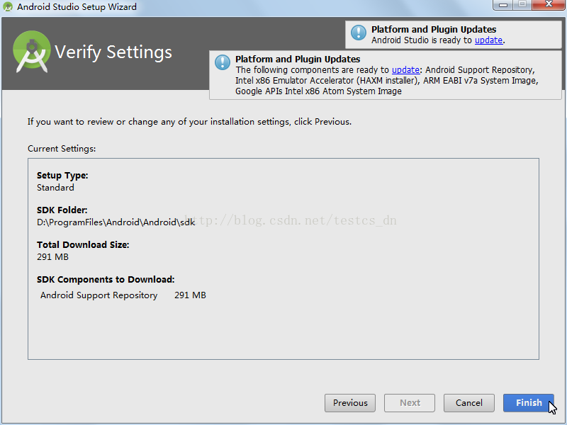Minimize the Setup Wizard window

click(x=503, y=5)
